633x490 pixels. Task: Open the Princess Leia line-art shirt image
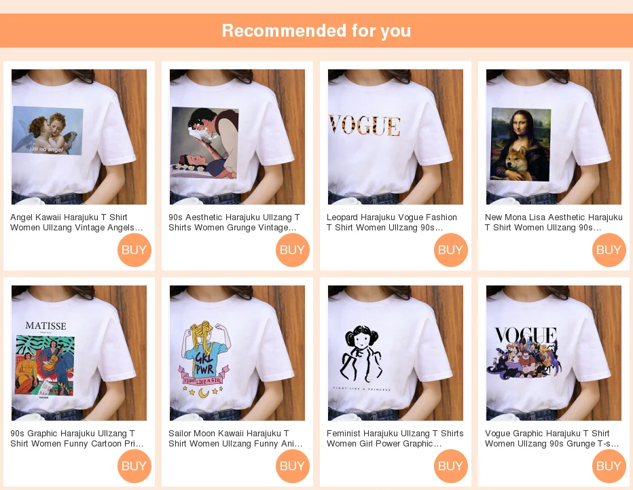(395, 353)
